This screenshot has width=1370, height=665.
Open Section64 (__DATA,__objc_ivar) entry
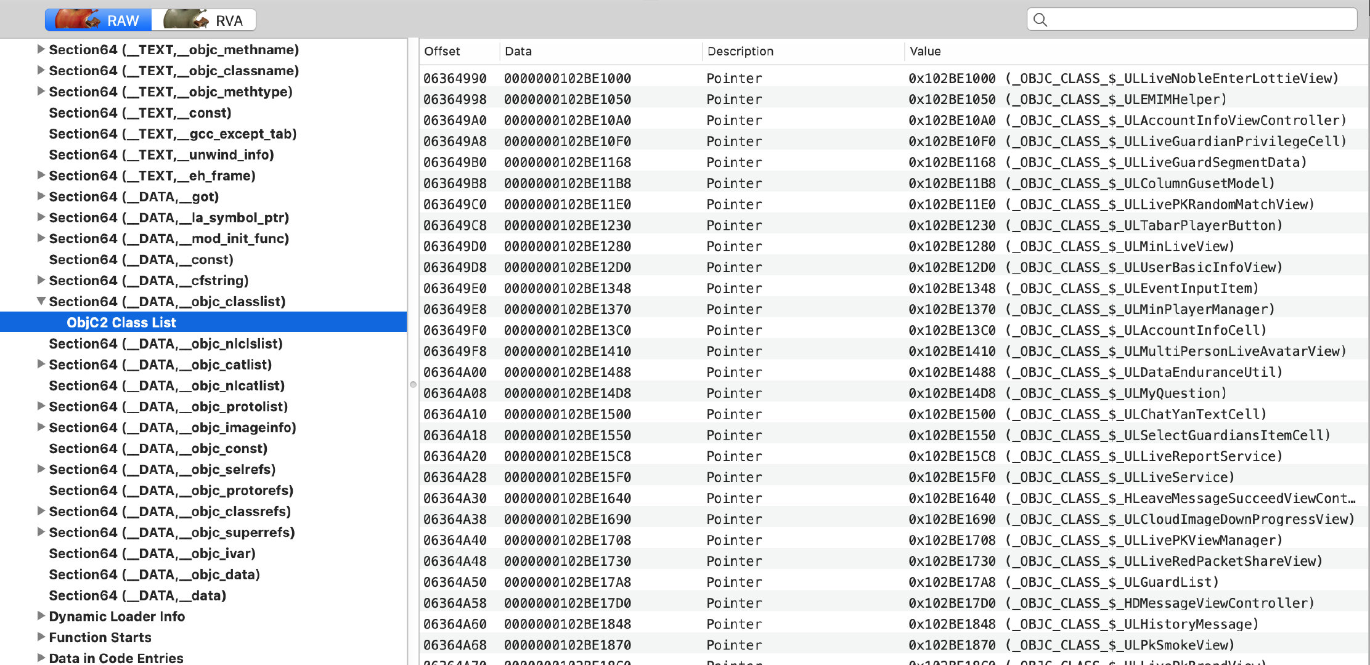pos(152,554)
